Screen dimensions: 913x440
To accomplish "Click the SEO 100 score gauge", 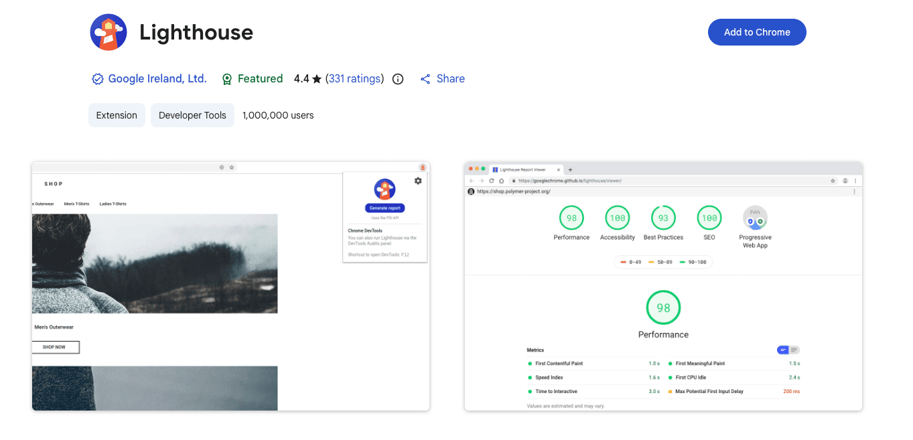I will pos(709,218).
